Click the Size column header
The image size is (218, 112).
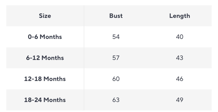(45, 16)
